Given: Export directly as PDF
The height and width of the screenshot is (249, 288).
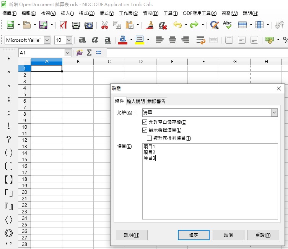Looking at the screenshot, I should [x=63, y=25].
